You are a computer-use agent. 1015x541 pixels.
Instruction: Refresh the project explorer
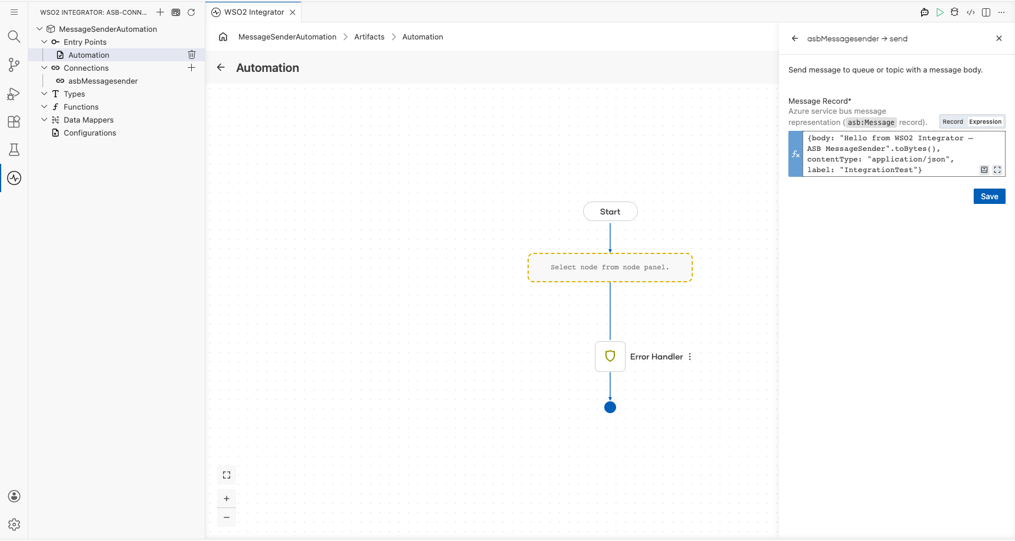pos(191,12)
